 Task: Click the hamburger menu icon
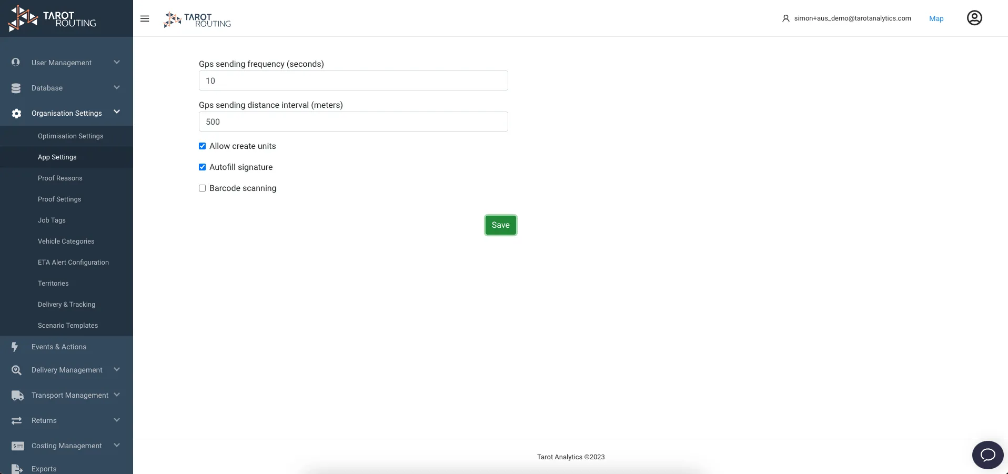[x=145, y=18]
